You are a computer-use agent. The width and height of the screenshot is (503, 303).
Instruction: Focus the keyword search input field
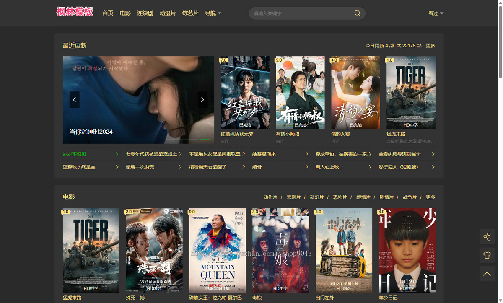tap(302, 13)
